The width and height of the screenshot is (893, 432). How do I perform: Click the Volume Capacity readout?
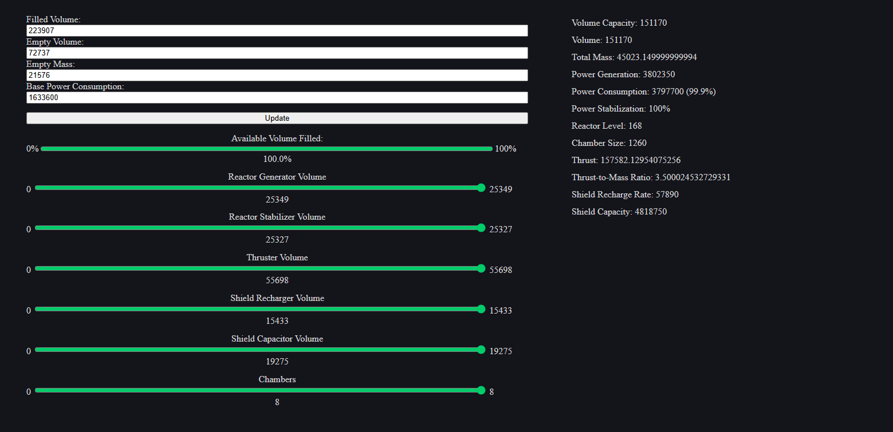click(619, 23)
